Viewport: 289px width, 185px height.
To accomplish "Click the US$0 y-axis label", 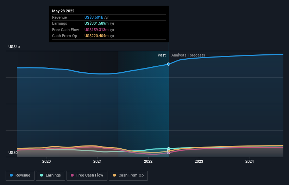I will coord(13,153).
